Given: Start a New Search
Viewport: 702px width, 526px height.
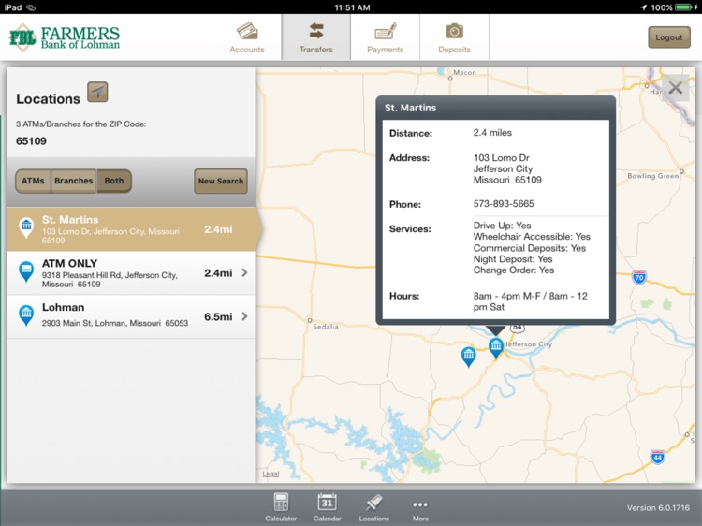Looking at the screenshot, I should 221,181.
